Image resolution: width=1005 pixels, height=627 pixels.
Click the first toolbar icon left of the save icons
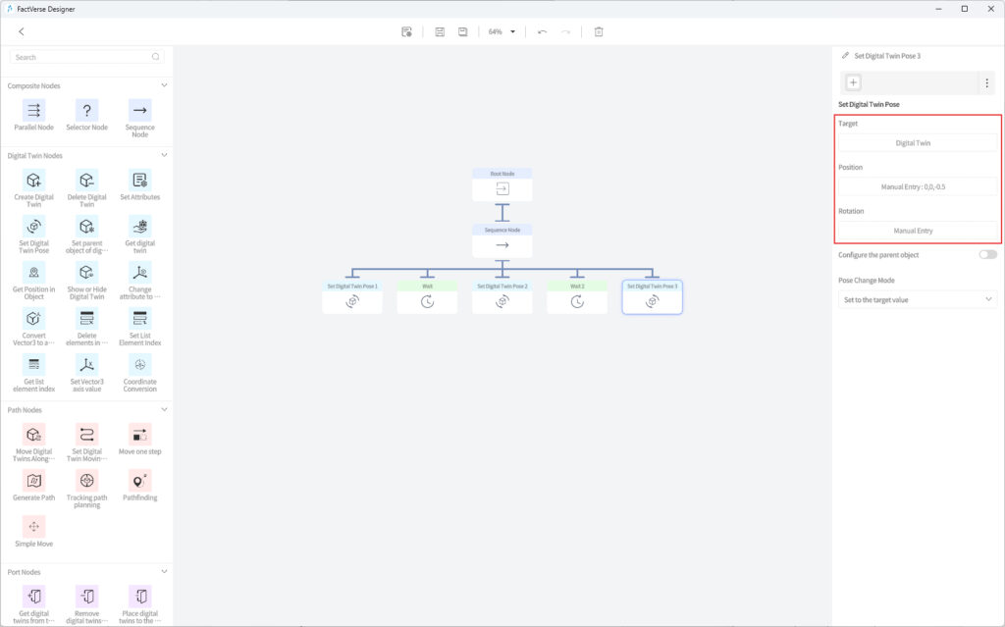pos(406,31)
